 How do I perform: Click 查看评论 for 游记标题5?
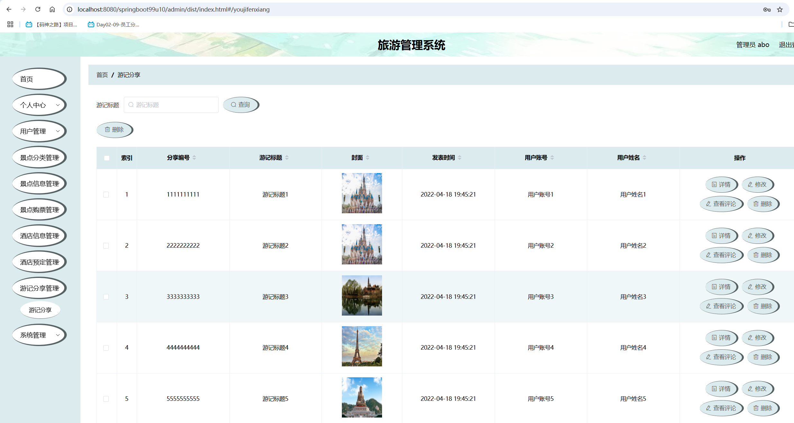[x=721, y=408]
